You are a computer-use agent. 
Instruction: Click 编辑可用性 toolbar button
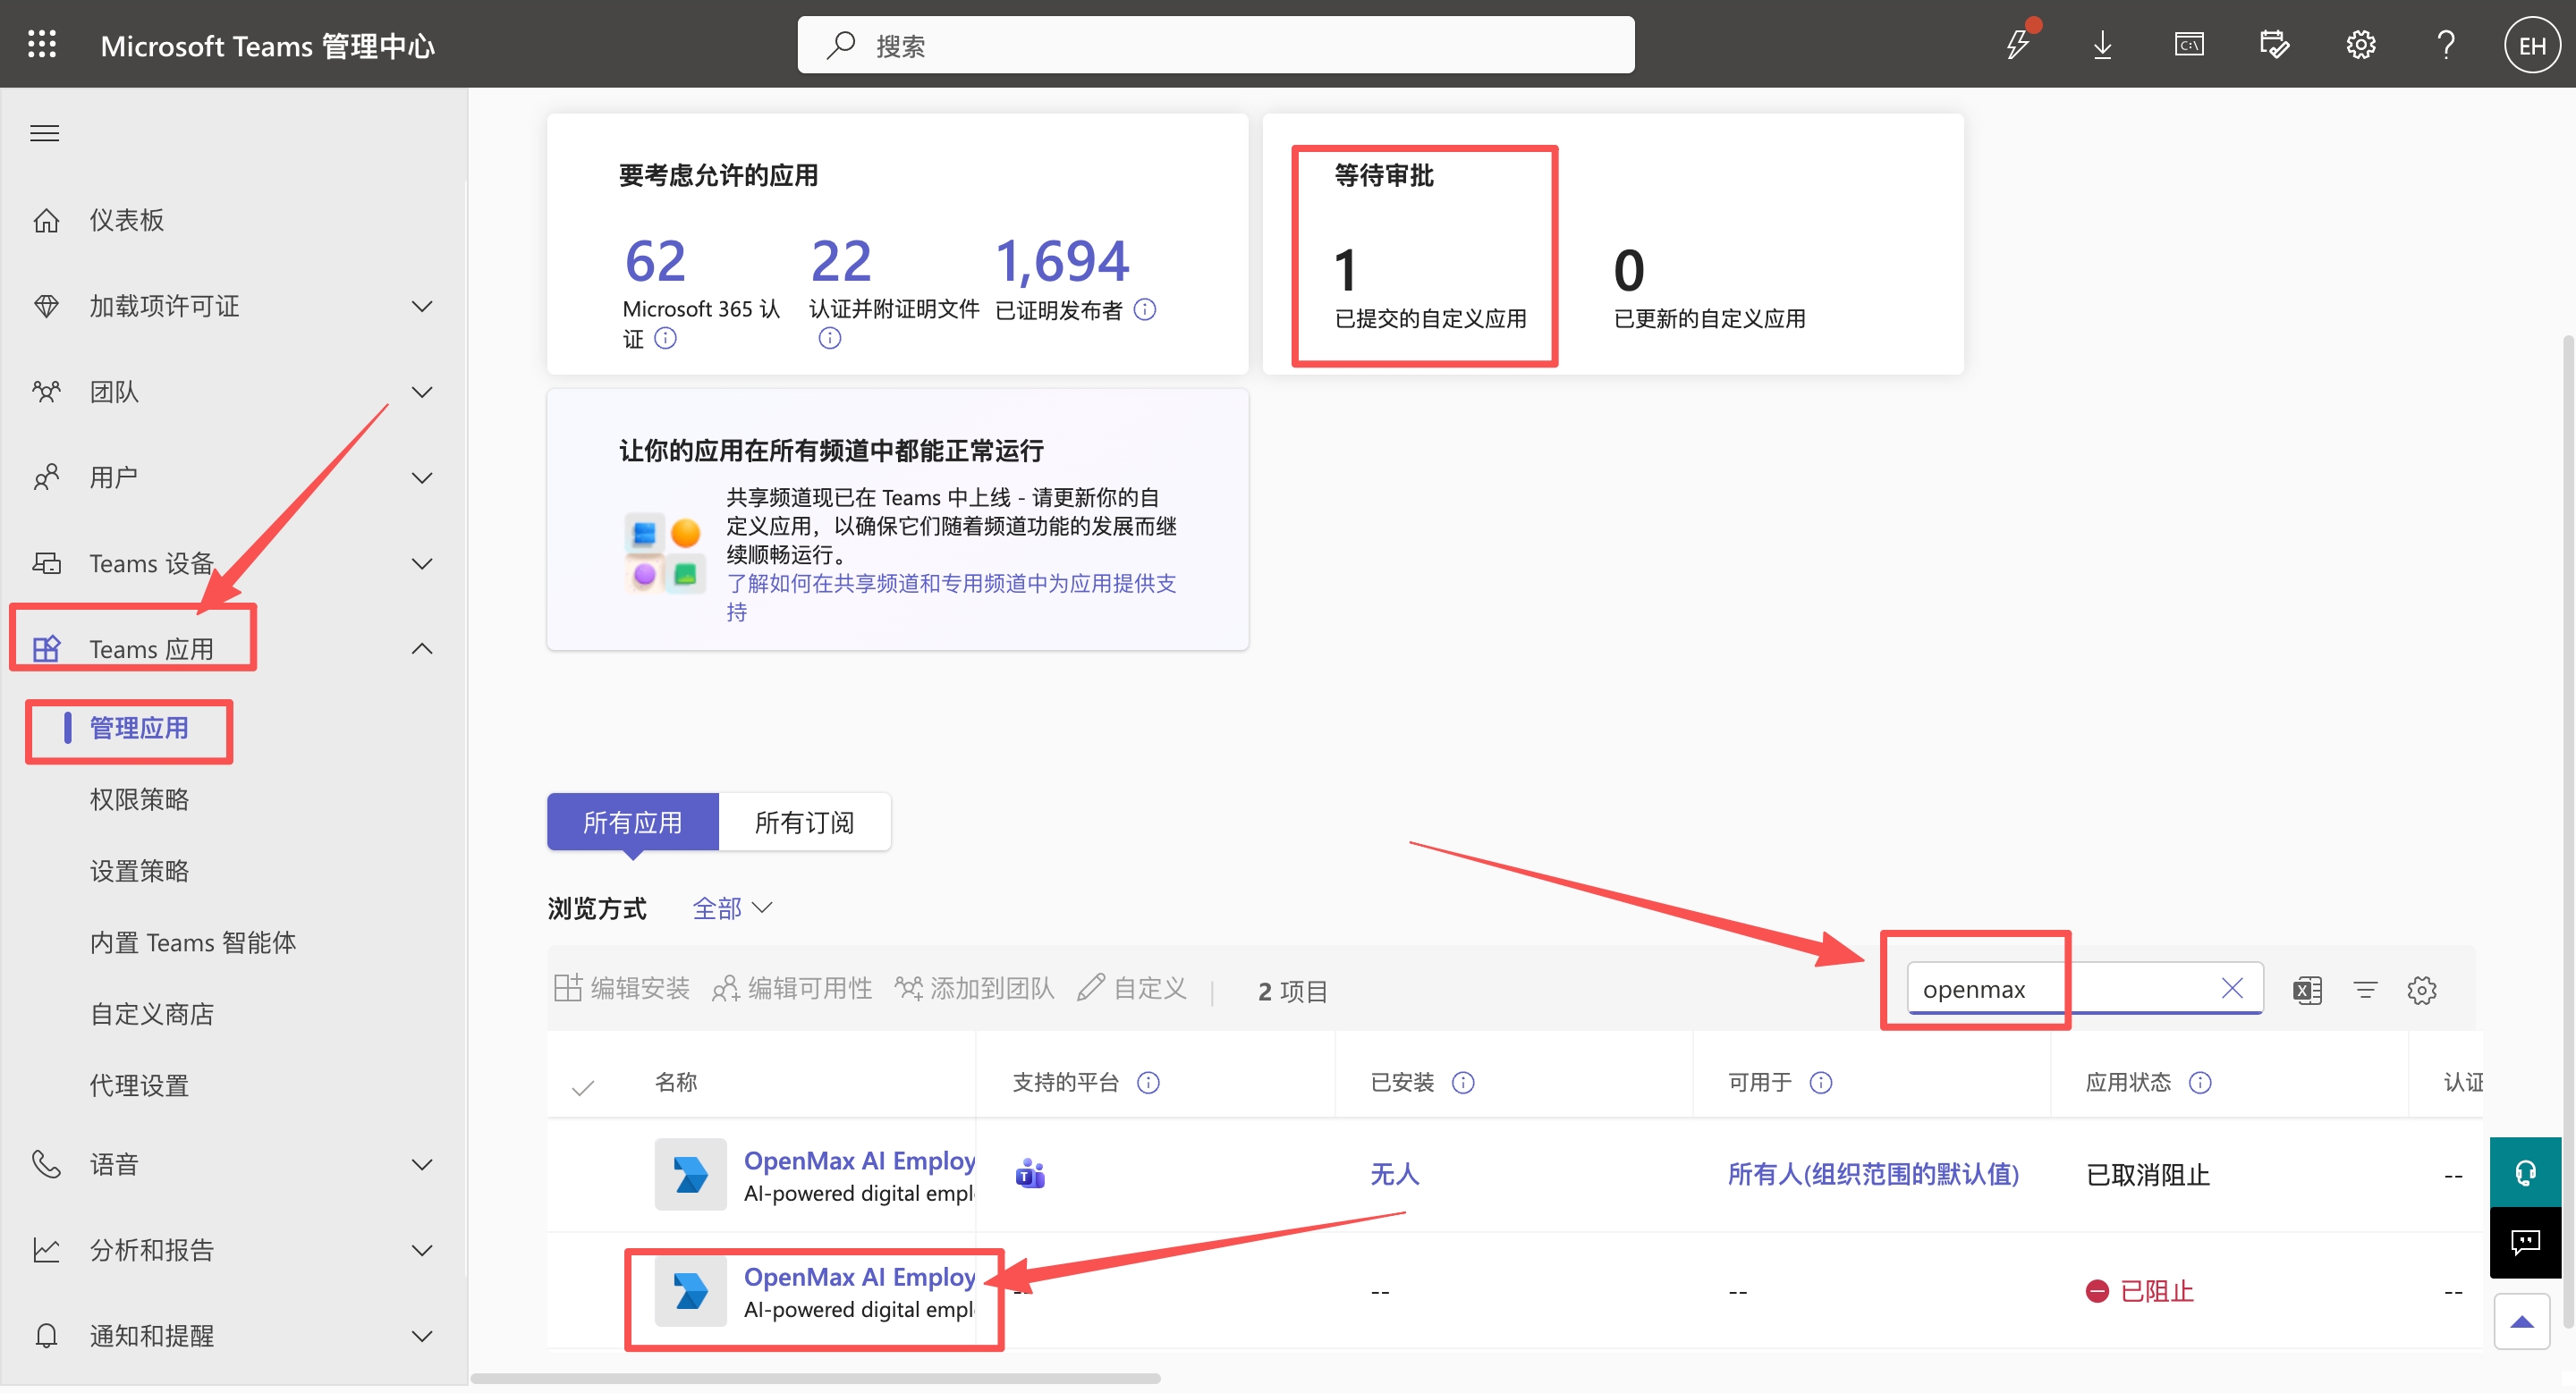click(792, 987)
